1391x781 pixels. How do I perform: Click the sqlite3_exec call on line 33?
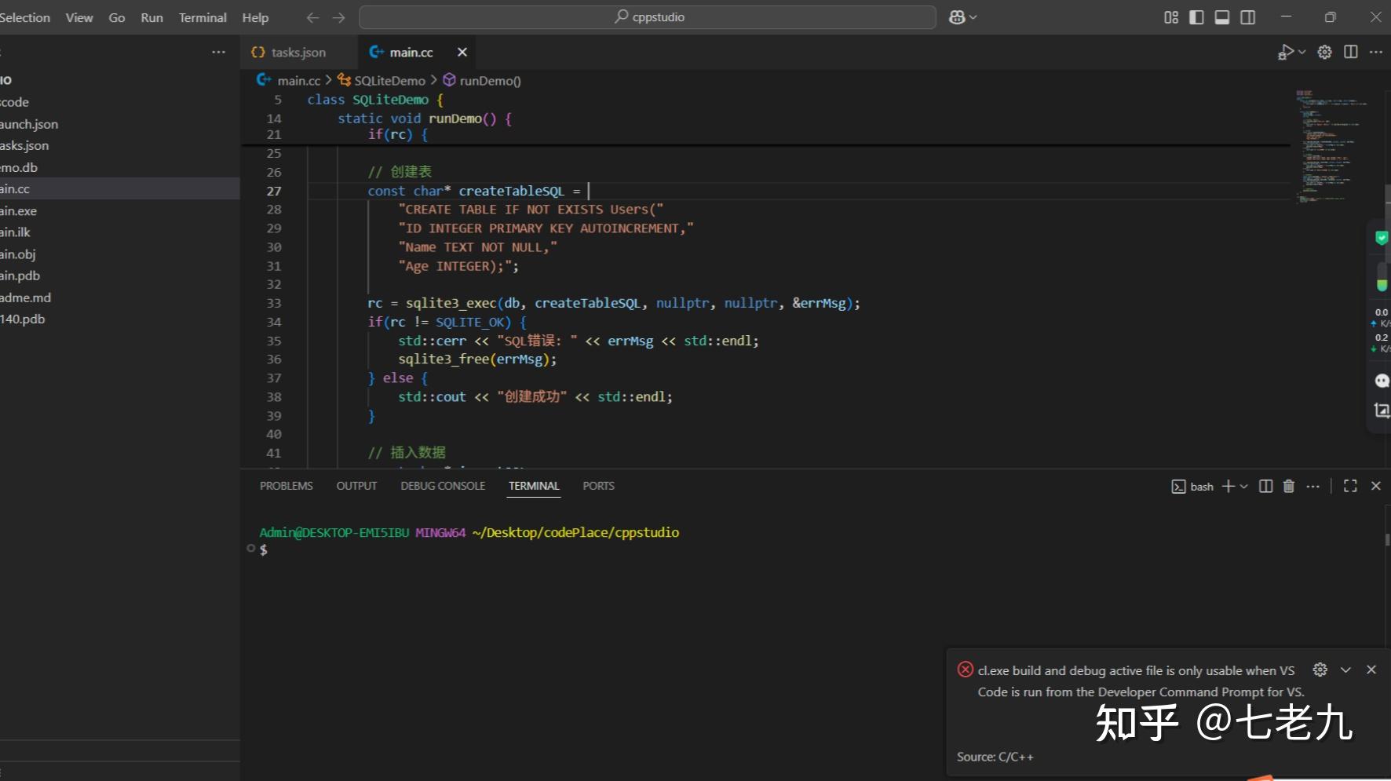451,303
